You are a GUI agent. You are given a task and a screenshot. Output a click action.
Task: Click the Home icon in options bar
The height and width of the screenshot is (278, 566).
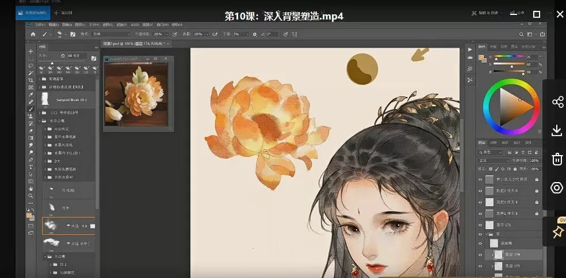coord(33,34)
